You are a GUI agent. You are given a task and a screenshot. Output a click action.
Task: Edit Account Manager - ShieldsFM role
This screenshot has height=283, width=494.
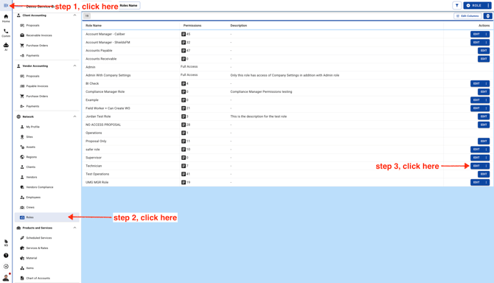pos(476,42)
